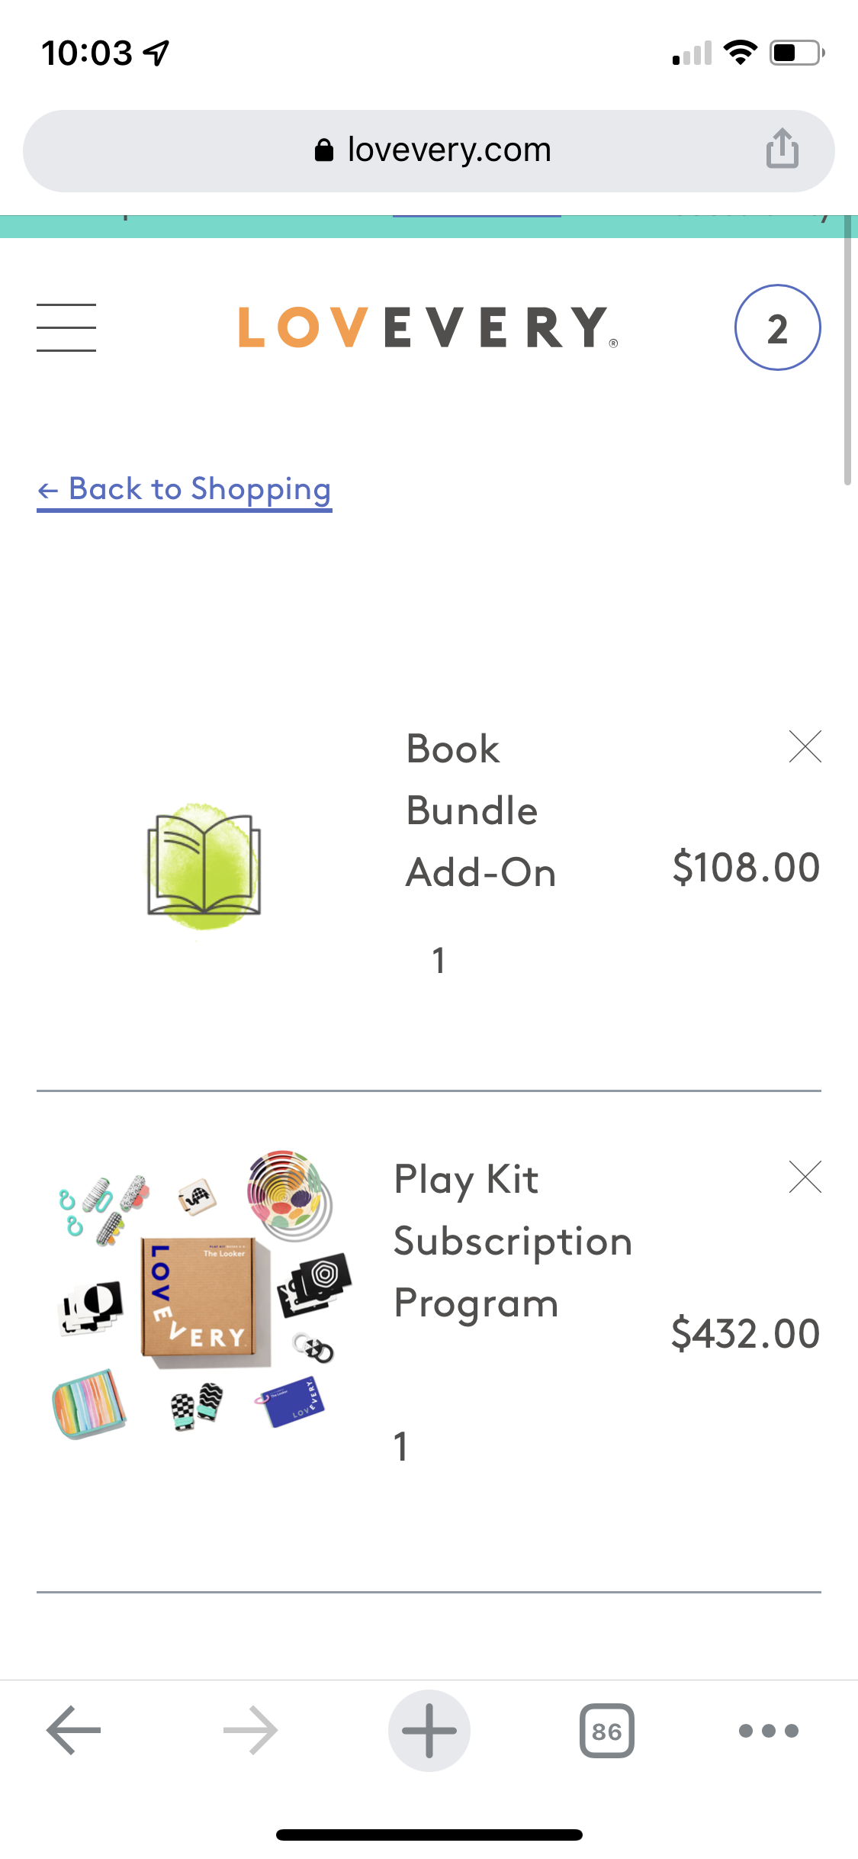
Task: Tap the browser forward arrow
Action: coord(251,1730)
